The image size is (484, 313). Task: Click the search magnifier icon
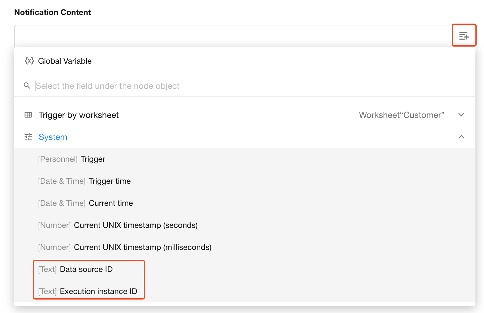27,86
